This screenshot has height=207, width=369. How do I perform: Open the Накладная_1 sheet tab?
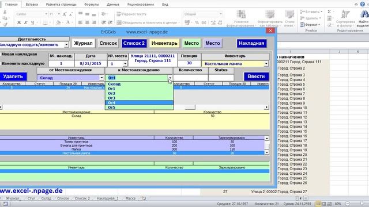tap(108, 198)
